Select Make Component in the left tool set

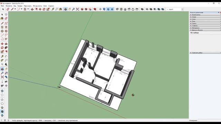6,14
